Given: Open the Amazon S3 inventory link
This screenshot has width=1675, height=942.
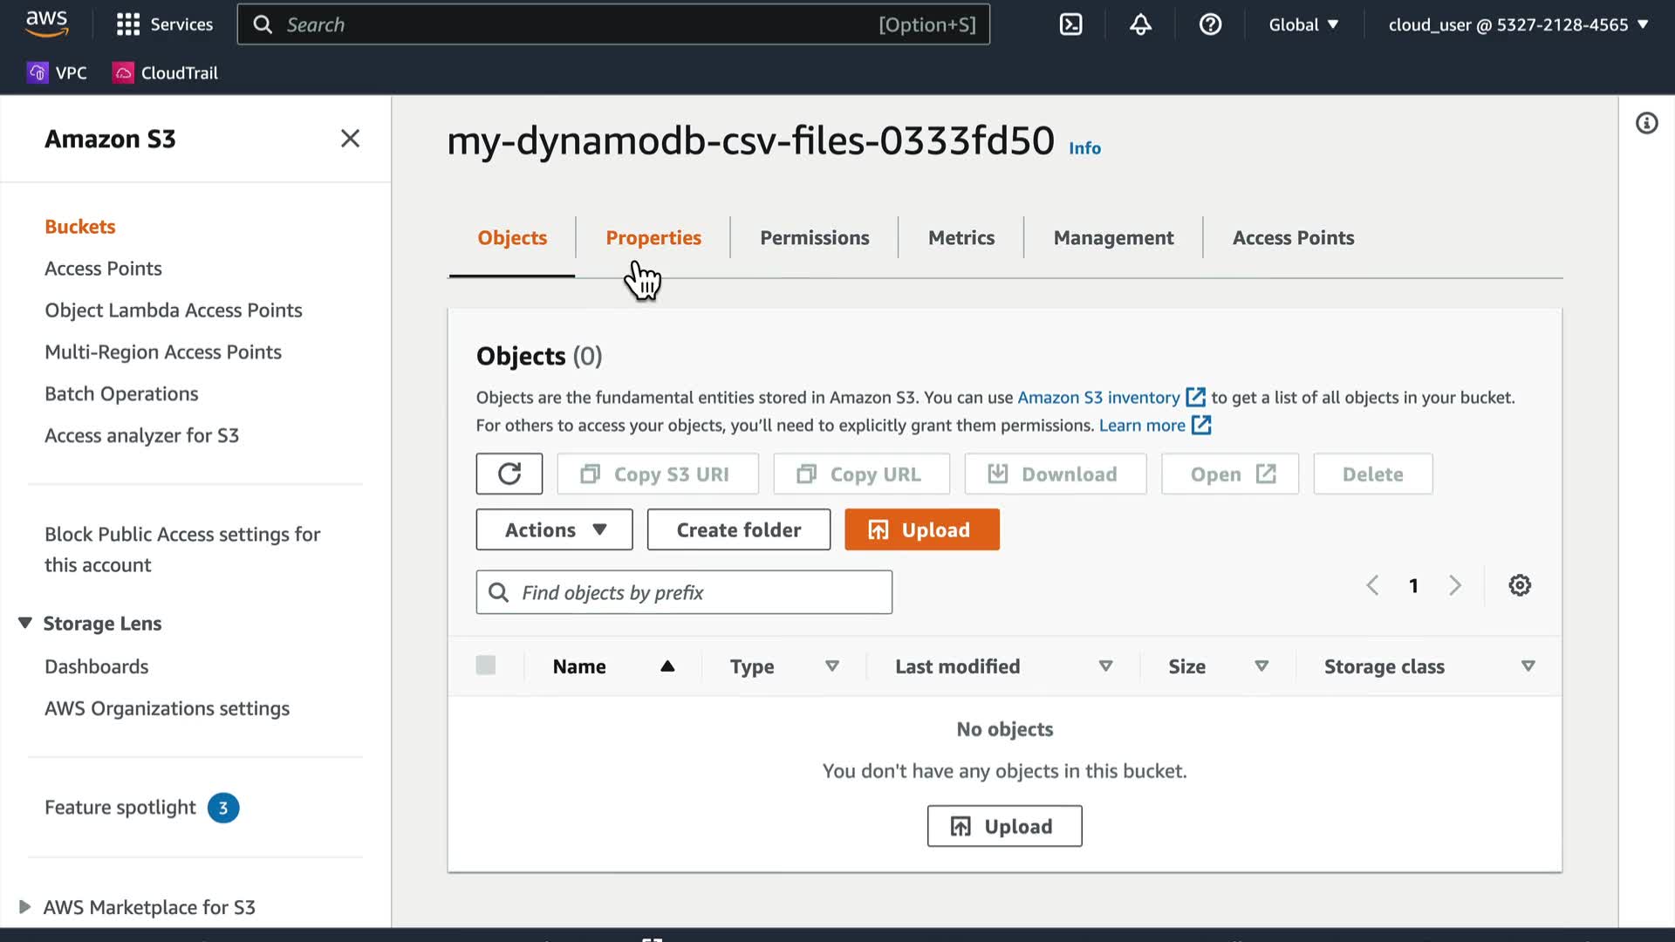Looking at the screenshot, I should point(1098,398).
